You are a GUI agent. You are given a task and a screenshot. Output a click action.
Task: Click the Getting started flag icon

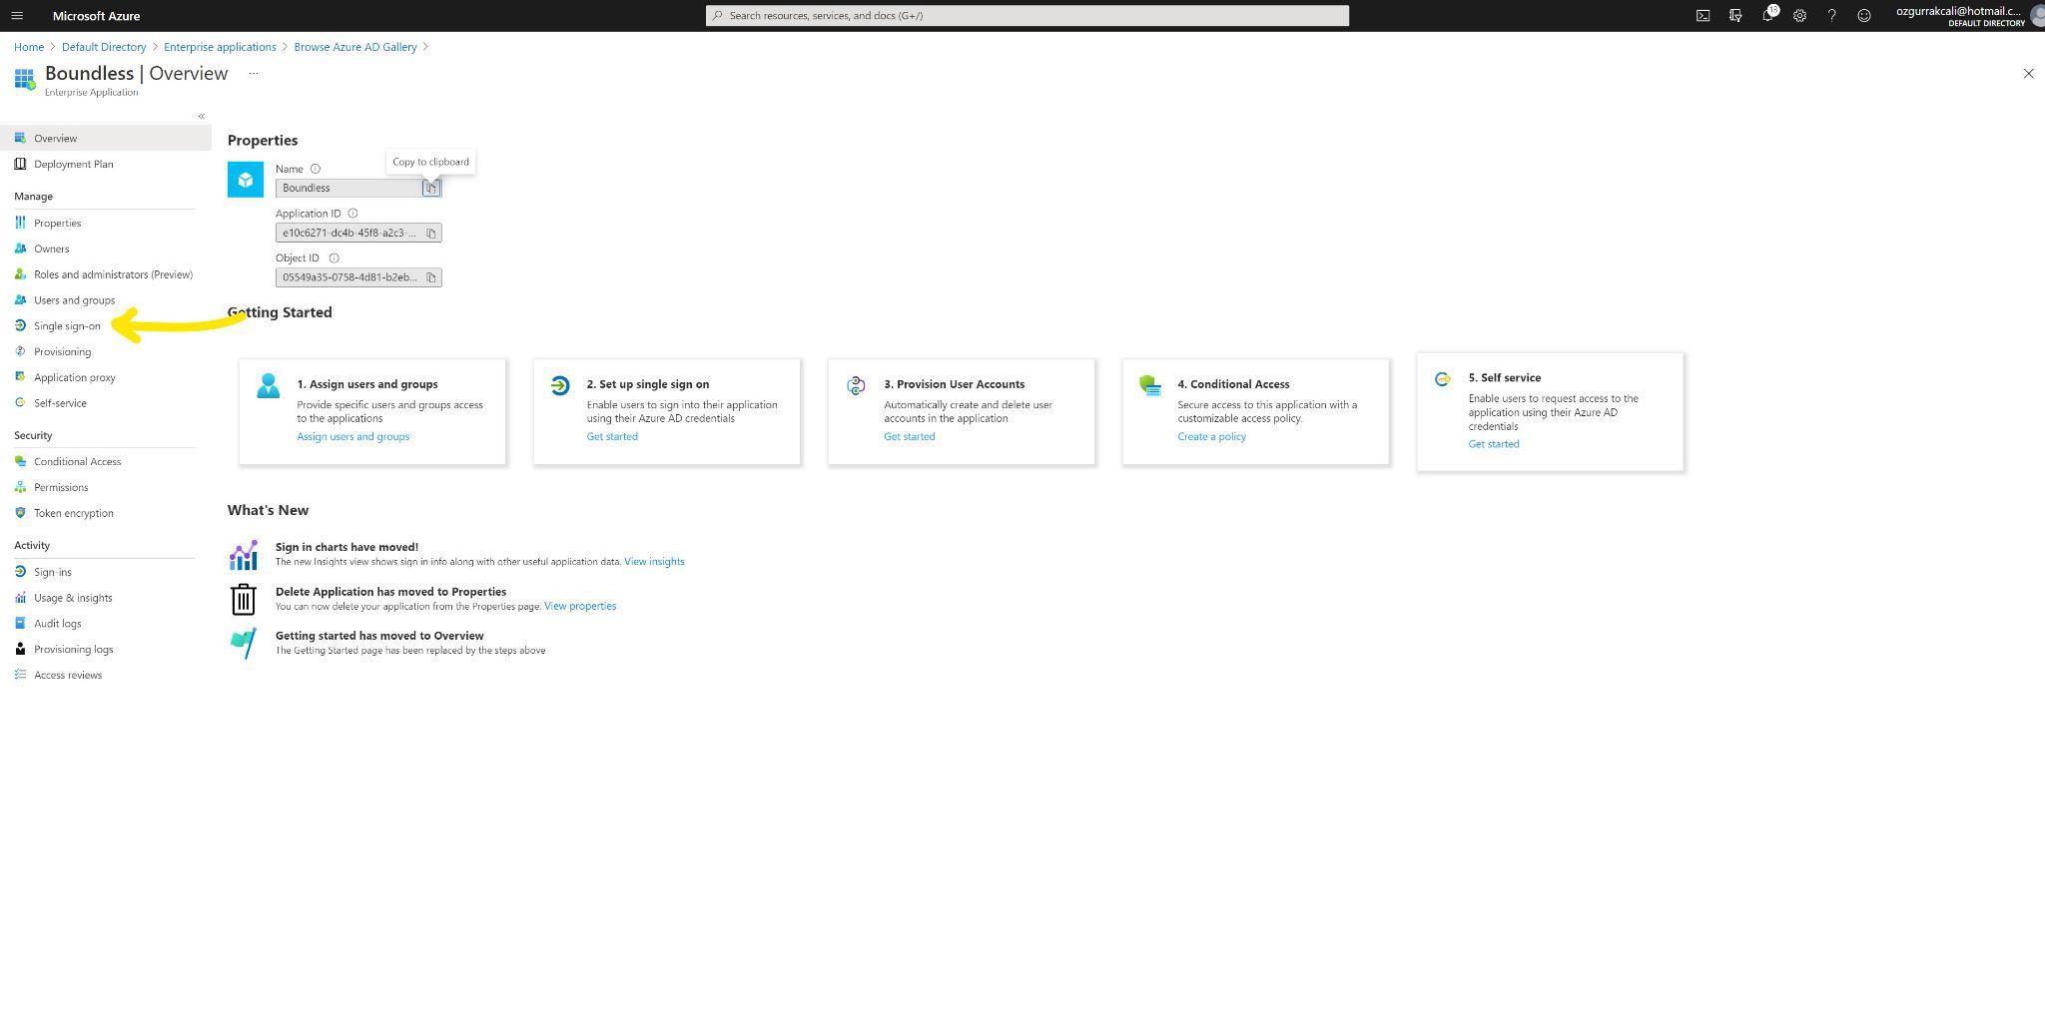(x=244, y=643)
